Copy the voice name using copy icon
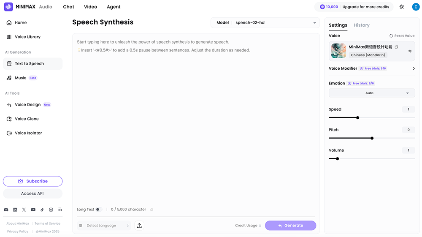The height and width of the screenshot is (237, 422). pos(396,47)
